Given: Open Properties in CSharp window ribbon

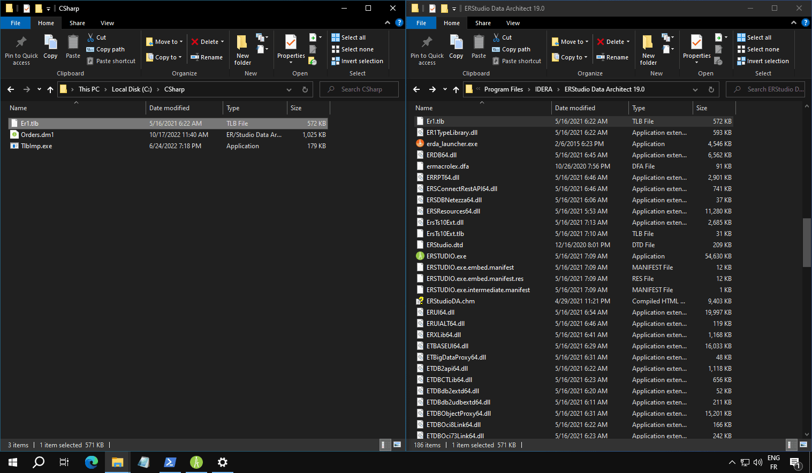Looking at the screenshot, I should (291, 49).
